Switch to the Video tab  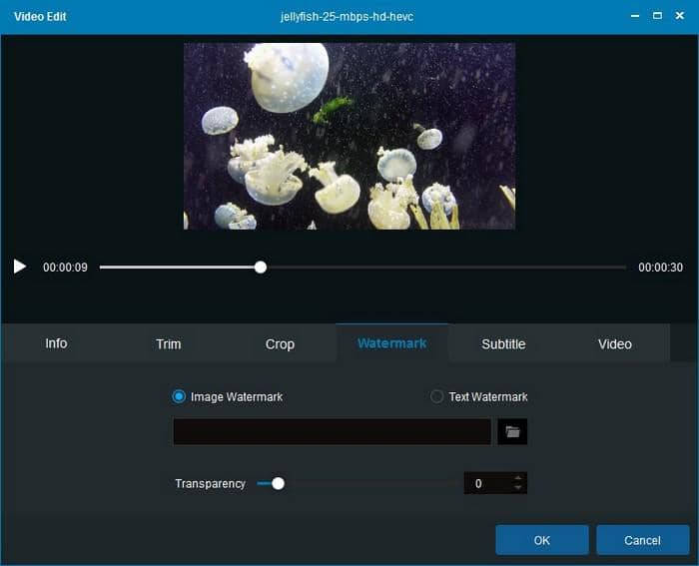(615, 344)
